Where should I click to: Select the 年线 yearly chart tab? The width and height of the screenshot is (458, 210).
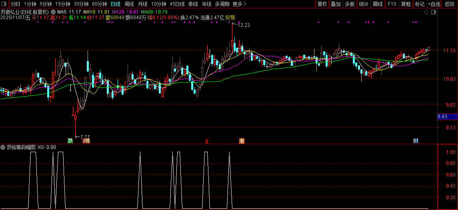coord(207,4)
